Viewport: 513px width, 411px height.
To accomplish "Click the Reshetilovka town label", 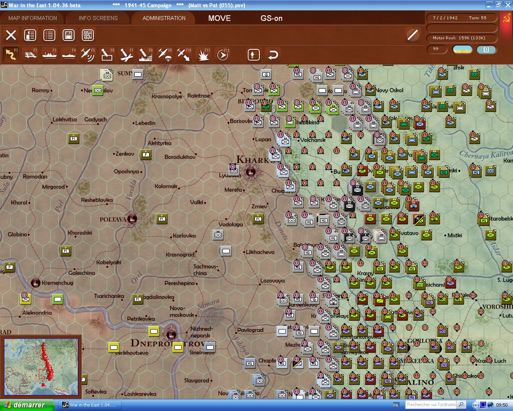I will point(97,200).
